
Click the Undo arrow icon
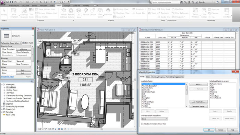[15, 2]
